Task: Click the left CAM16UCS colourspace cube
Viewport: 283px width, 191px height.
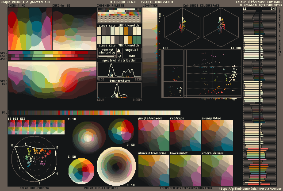Action: tap(183, 29)
